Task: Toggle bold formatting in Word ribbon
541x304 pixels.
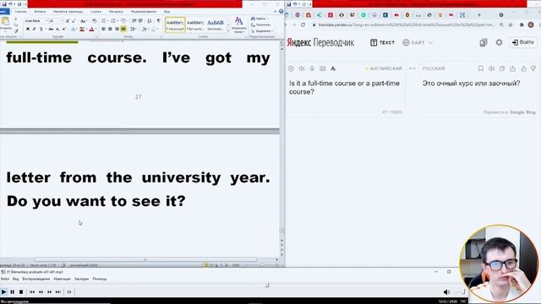Action: click(28, 29)
